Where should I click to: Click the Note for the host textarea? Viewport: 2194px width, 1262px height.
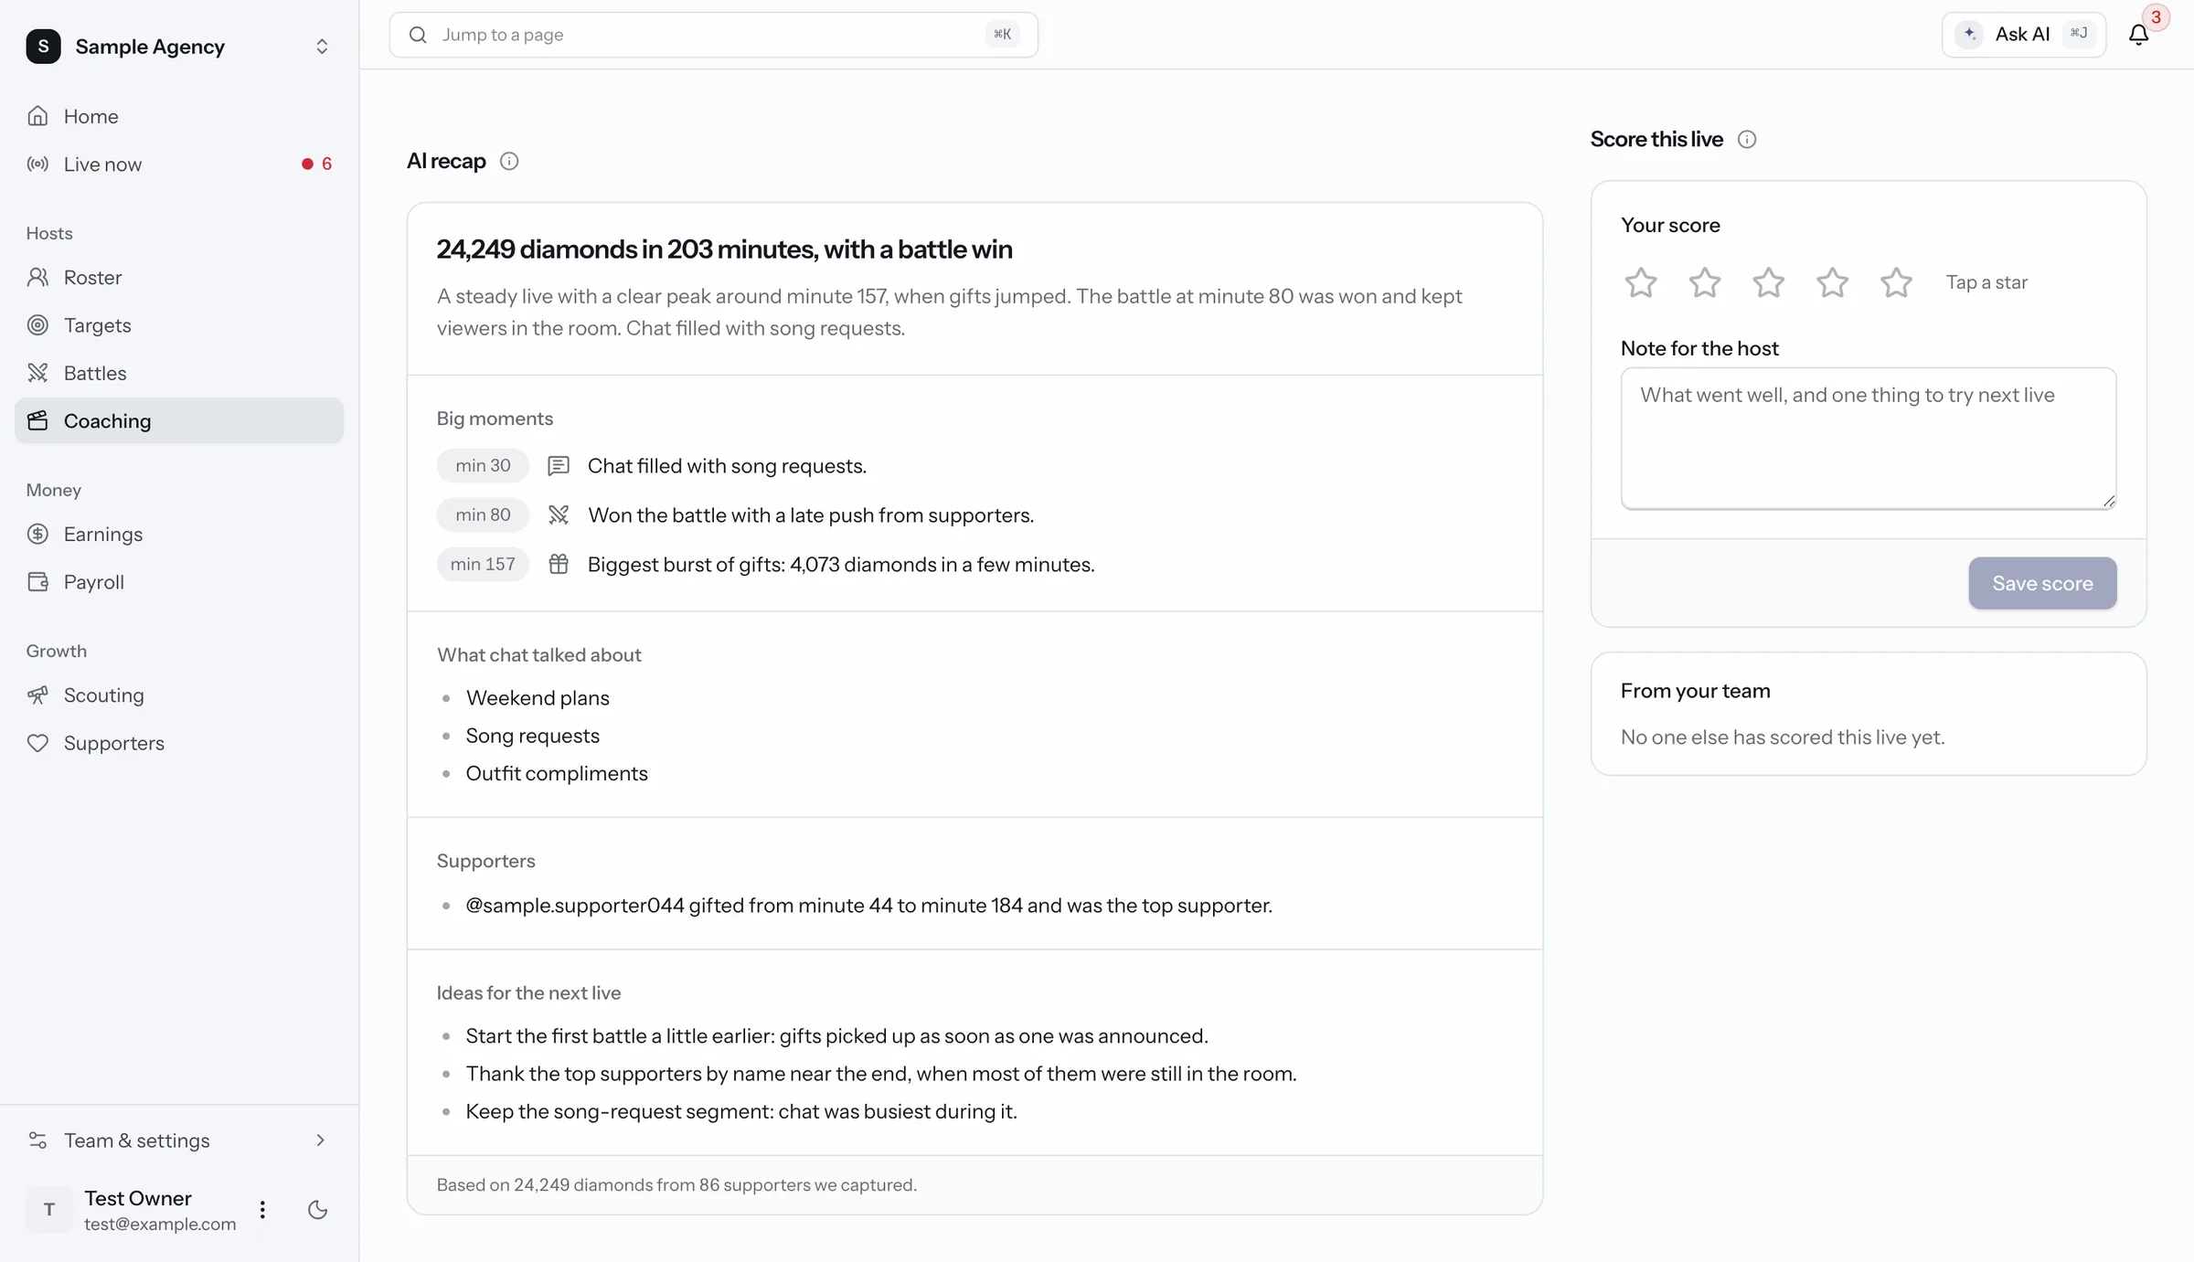[x=1868, y=438]
